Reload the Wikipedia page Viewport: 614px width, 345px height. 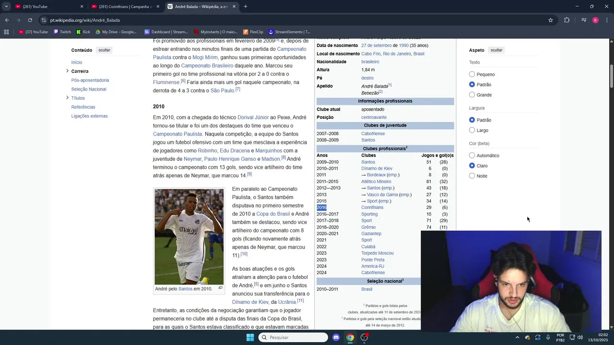[x=30, y=20]
